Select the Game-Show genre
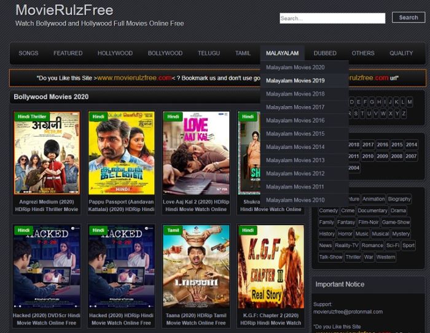 396,222
